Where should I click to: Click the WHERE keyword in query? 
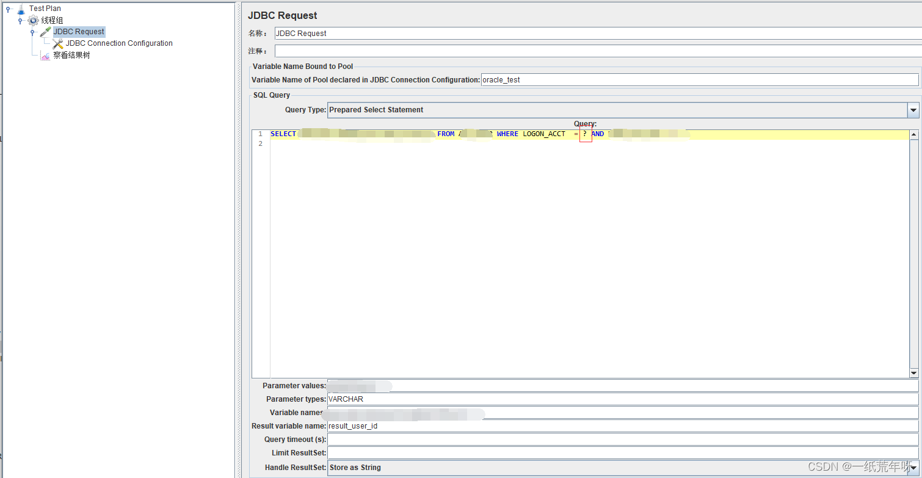[507, 134]
